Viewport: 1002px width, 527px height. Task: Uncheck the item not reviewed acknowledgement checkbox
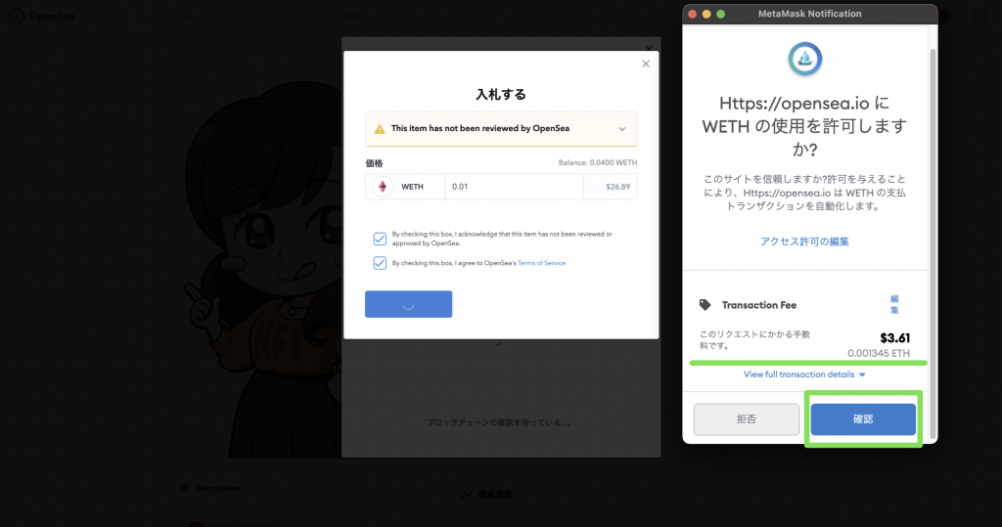tap(380, 239)
